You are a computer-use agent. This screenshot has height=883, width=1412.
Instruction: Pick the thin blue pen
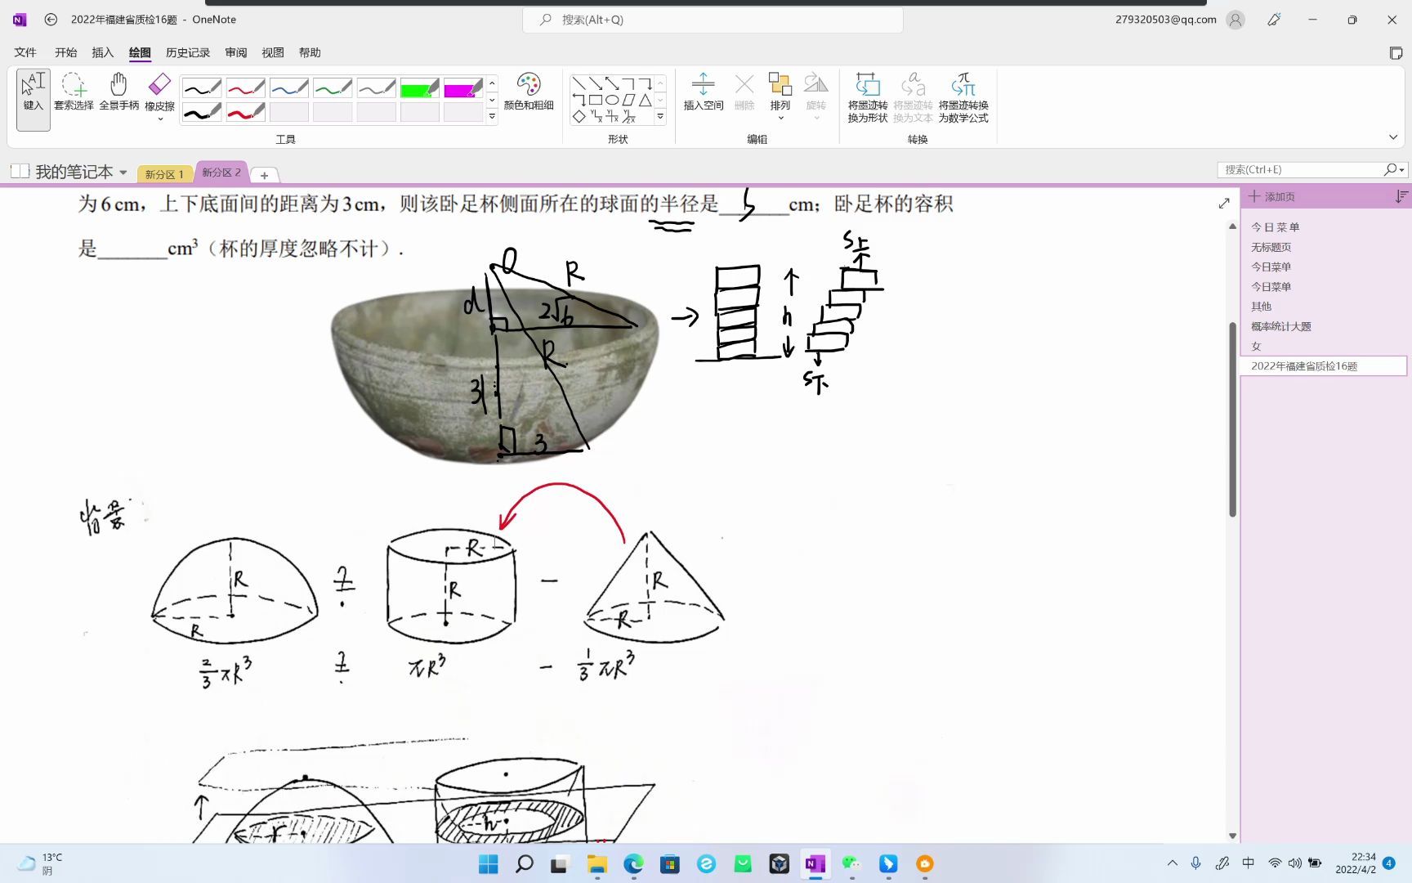(x=289, y=87)
